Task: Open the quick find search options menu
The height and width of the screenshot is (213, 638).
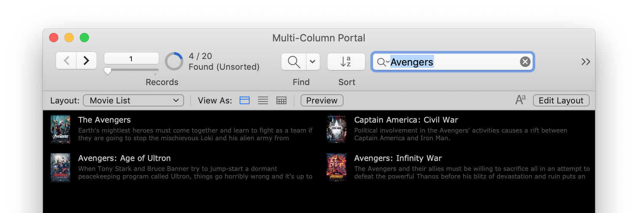Action: [x=383, y=62]
